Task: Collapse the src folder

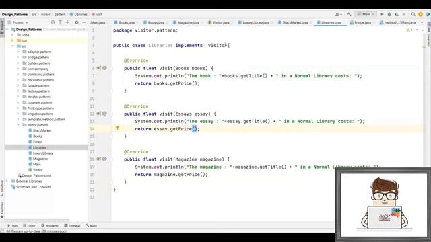Action: pos(12,46)
